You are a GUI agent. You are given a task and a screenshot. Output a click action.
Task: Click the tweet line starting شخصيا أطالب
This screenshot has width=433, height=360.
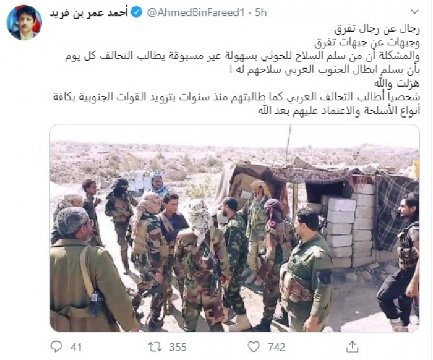pos(236,97)
